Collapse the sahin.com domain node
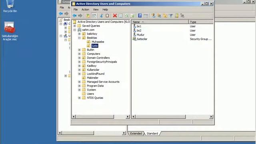Screen dimensions: 256x144 click(x=75, y=30)
